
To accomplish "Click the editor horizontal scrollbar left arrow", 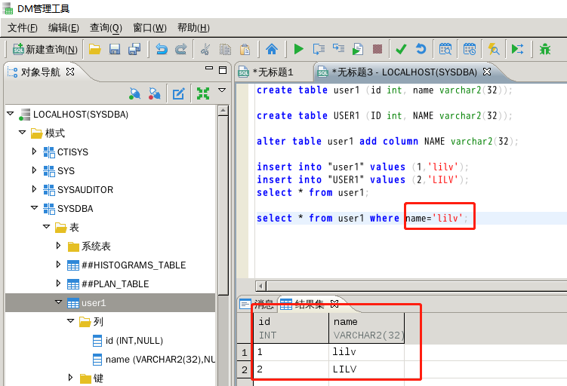I will tap(260, 286).
